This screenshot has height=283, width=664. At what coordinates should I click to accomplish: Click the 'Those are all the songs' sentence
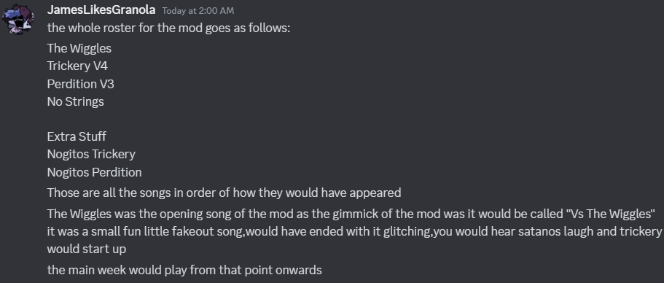click(x=224, y=193)
